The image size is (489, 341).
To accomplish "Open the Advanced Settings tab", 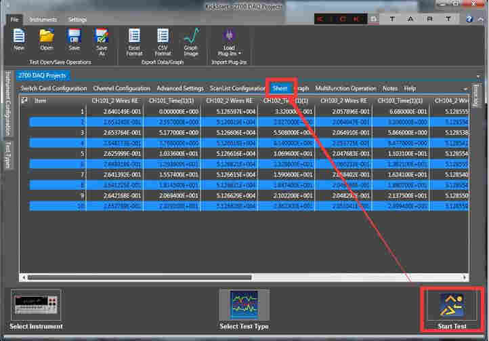I will [x=179, y=88].
